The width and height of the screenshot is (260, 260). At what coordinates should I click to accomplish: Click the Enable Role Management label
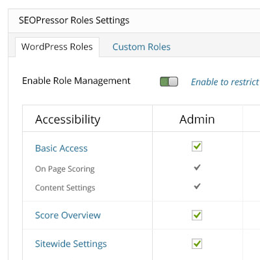tap(76, 81)
